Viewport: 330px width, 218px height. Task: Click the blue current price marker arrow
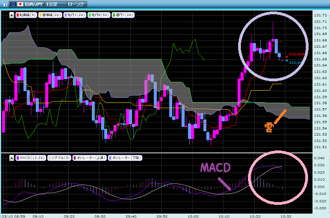(287, 60)
